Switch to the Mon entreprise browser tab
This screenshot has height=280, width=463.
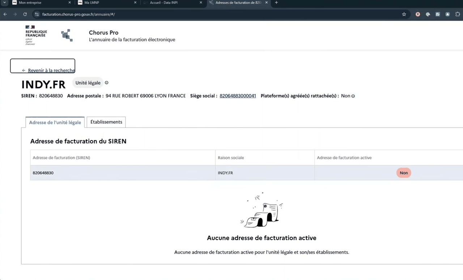tap(30, 3)
